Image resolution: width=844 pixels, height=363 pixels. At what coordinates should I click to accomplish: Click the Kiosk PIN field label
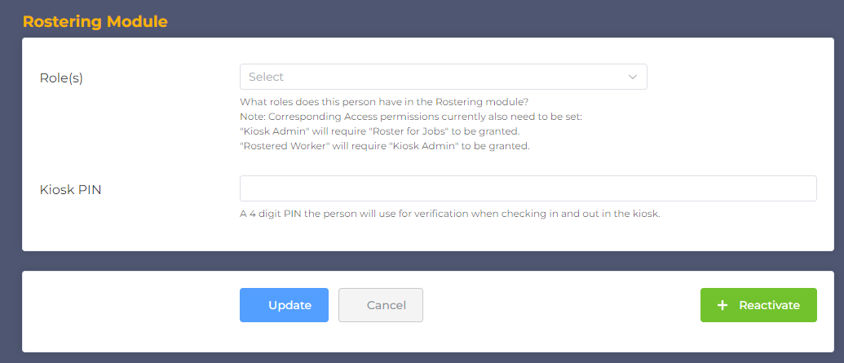click(70, 190)
